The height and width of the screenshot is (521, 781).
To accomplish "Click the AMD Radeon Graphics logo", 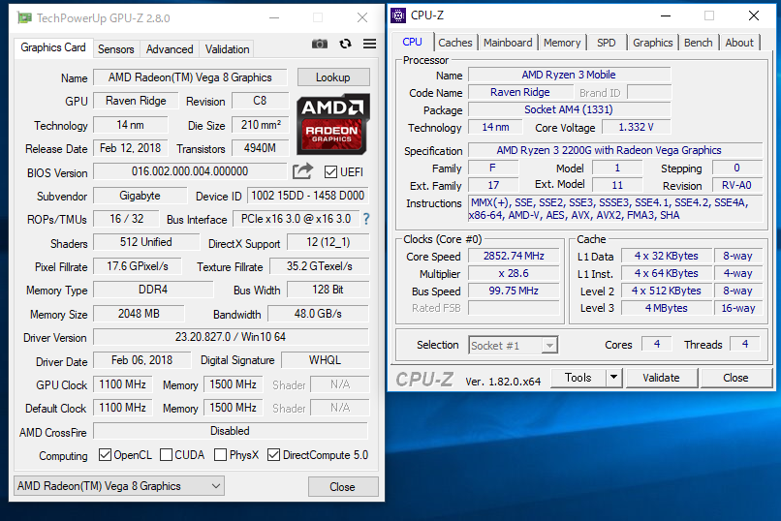I will click(332, 124).
